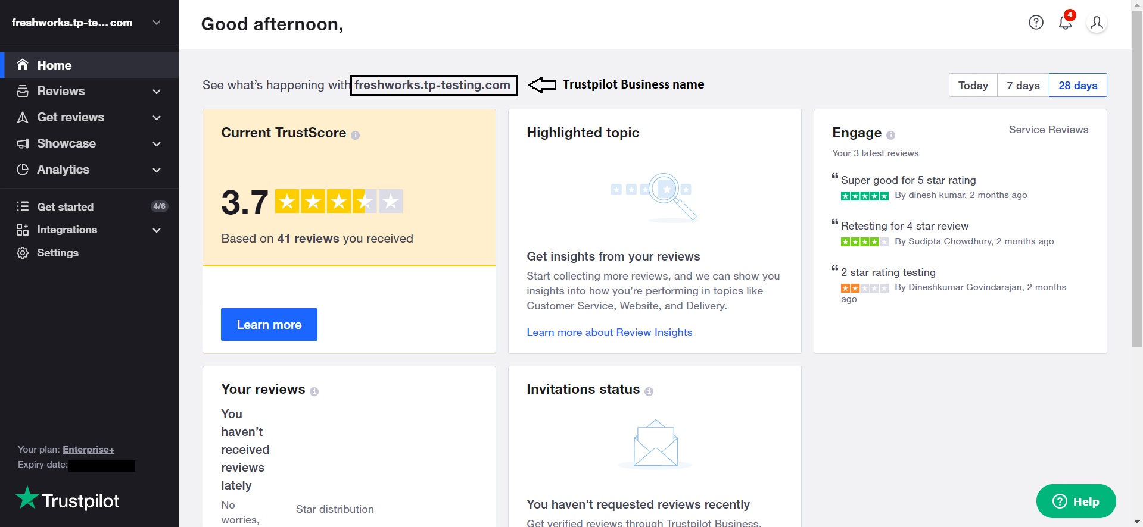The width and height of the screenshot is (1143, 527).
Task: Click five-star rating of dinesh kumar review
Action: [864, 196]
